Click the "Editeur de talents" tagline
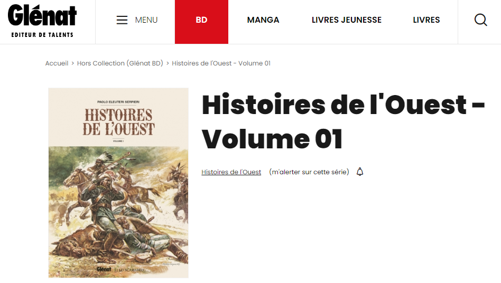This screenshot has height=283, width=501. point(42,35)
